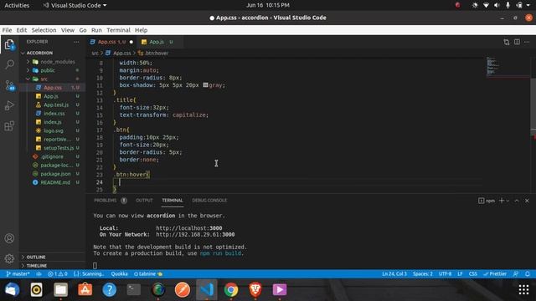The width and height of the screenshot is (536, 301).
Task: Open the File menu
Action: (x=7, y=30)
